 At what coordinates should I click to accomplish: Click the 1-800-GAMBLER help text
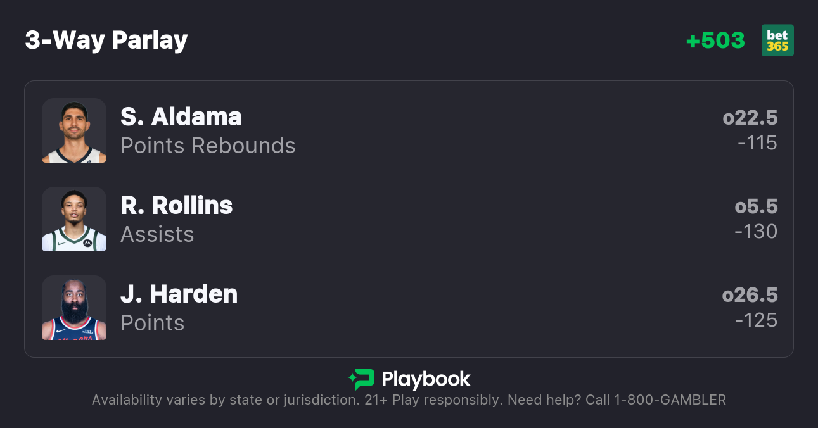click(670, 400)
